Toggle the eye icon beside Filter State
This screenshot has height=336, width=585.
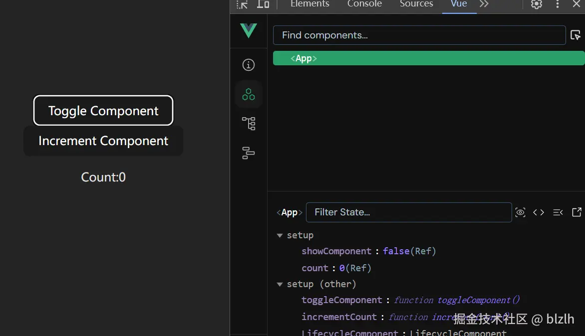pyautogui.click(x=520, y=212)
